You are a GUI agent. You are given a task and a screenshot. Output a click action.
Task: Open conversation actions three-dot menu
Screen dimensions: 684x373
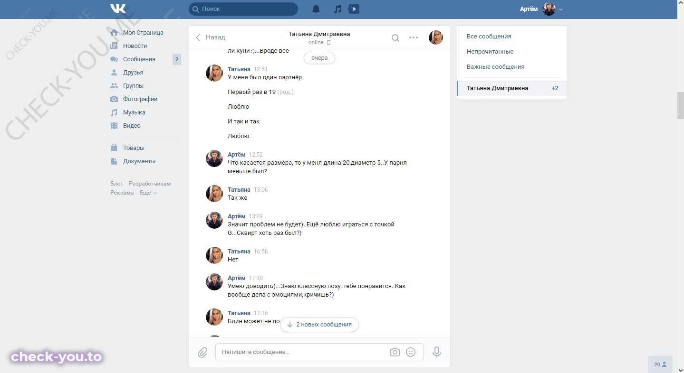pyautogui.click(x=414, y=37)
